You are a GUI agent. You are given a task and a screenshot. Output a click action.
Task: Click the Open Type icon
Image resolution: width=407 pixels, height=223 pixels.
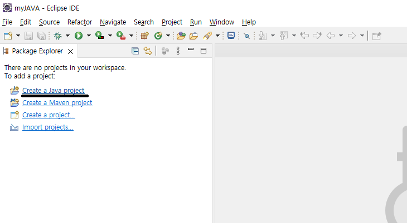(181, 36)
